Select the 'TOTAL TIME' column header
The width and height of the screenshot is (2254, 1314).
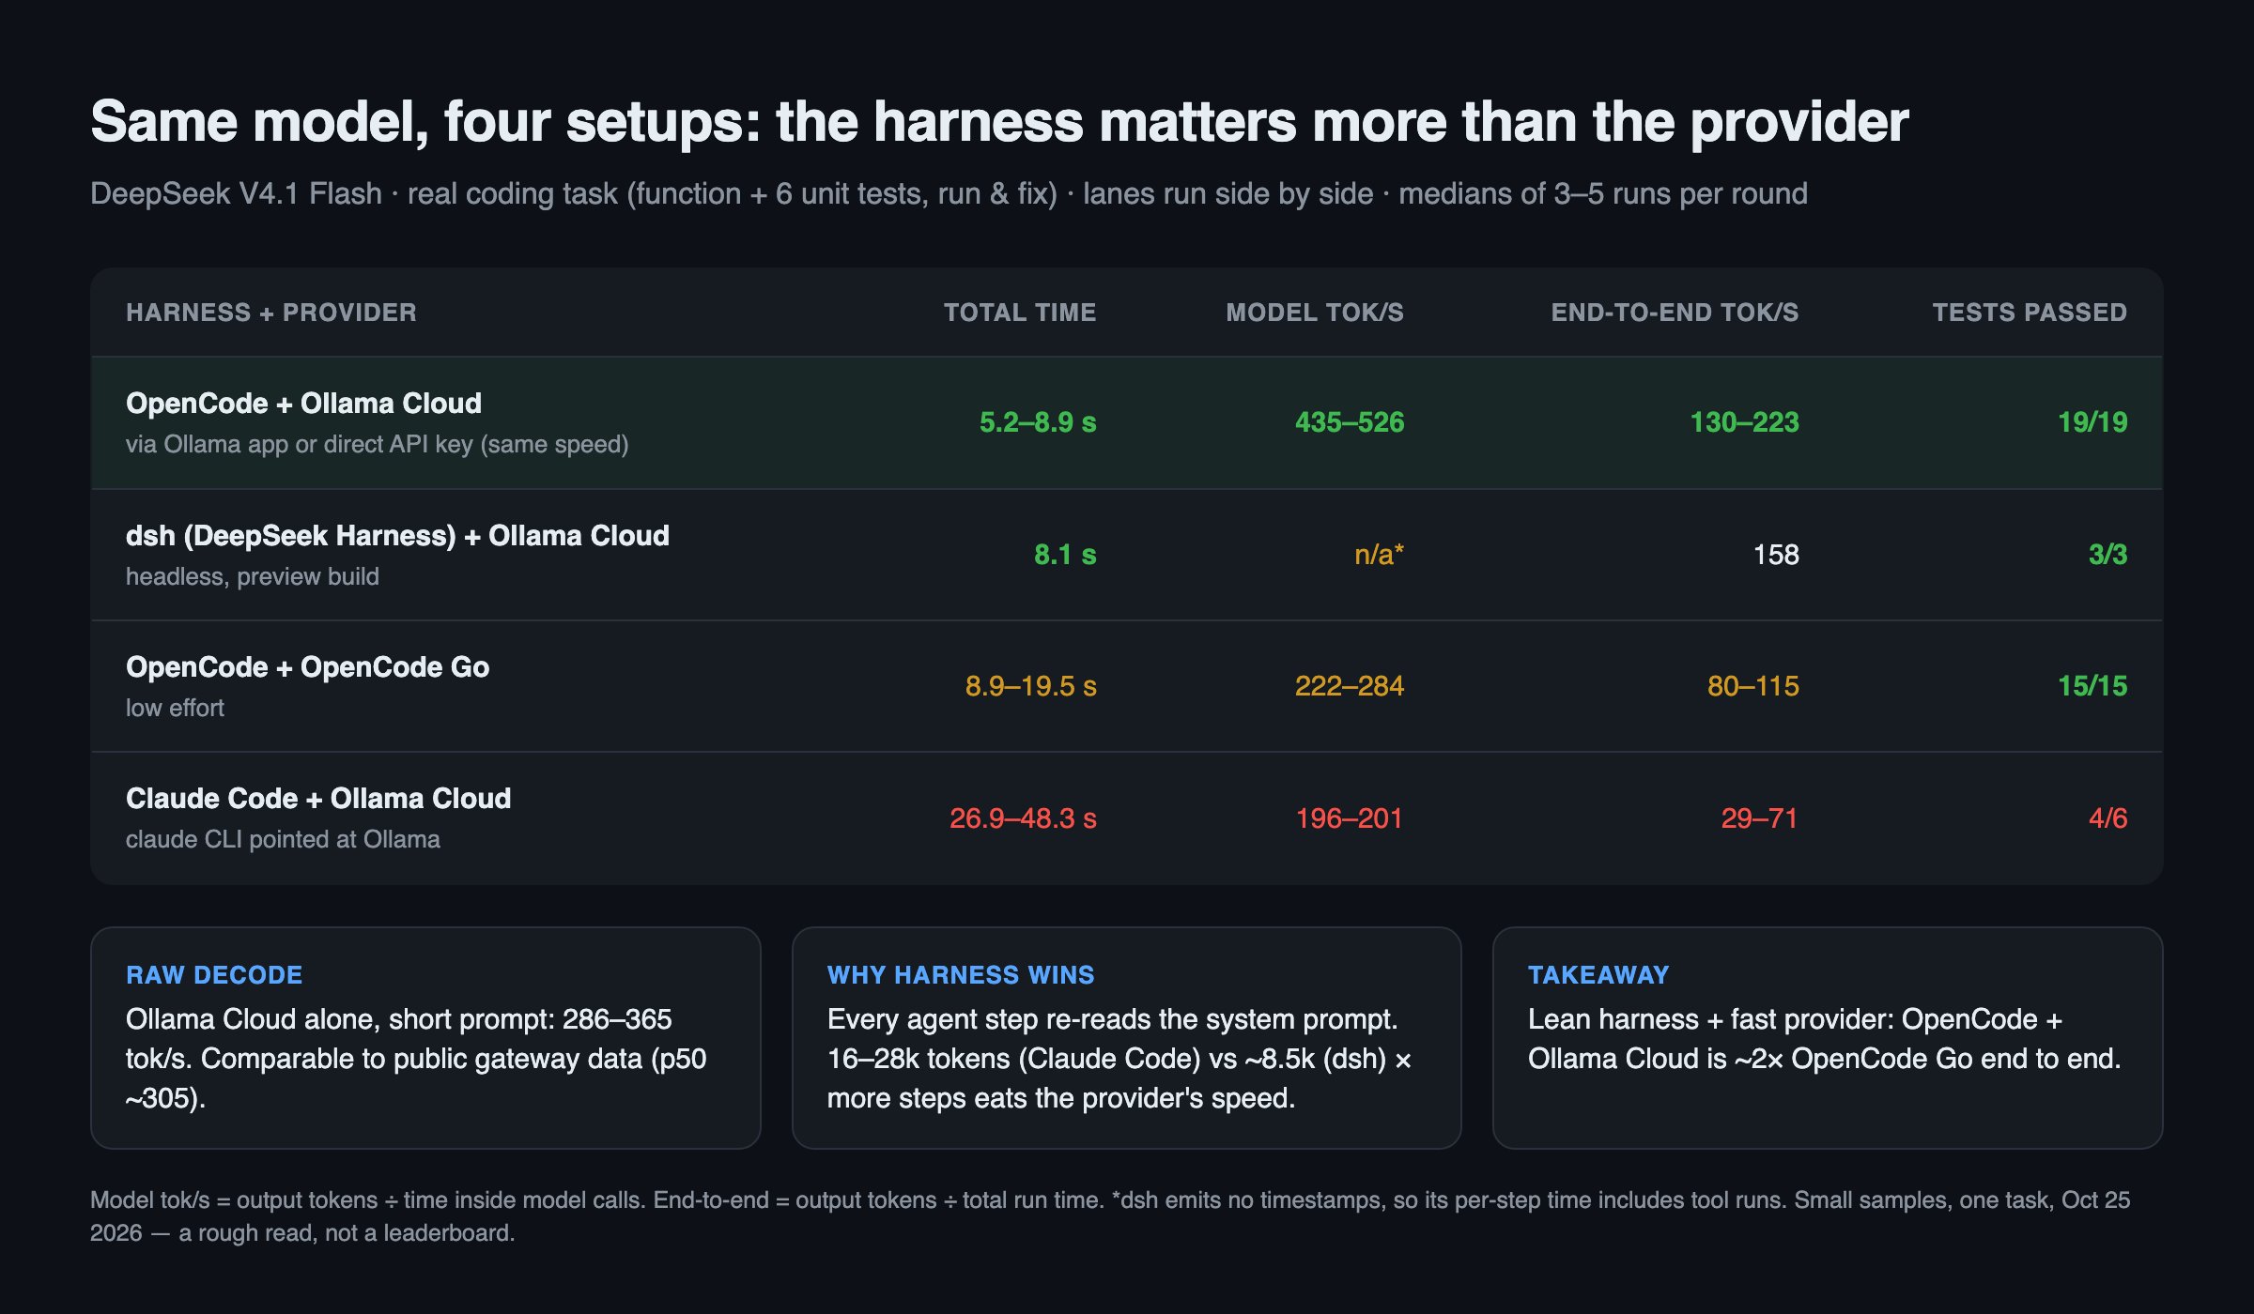(1020, 313)
